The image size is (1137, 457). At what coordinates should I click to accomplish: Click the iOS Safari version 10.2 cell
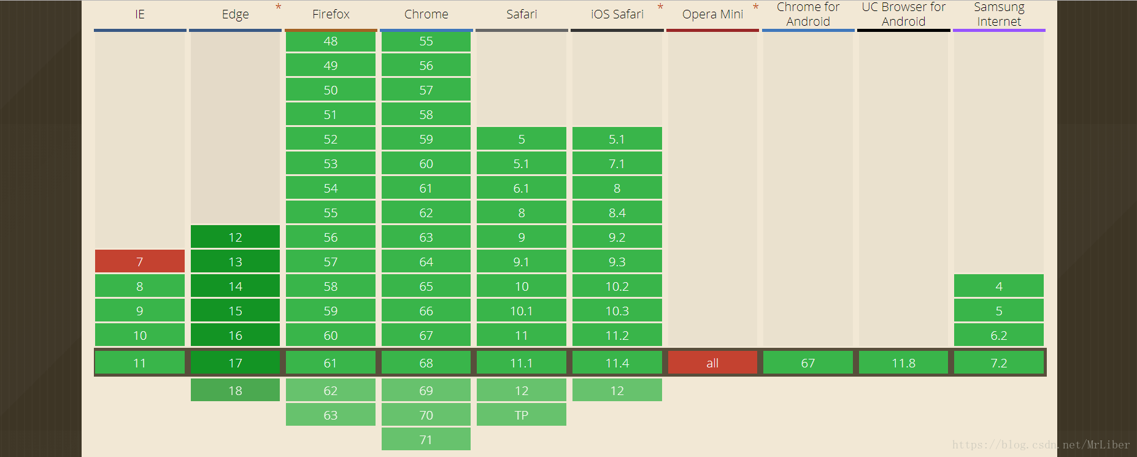click(x=617, y=286)
